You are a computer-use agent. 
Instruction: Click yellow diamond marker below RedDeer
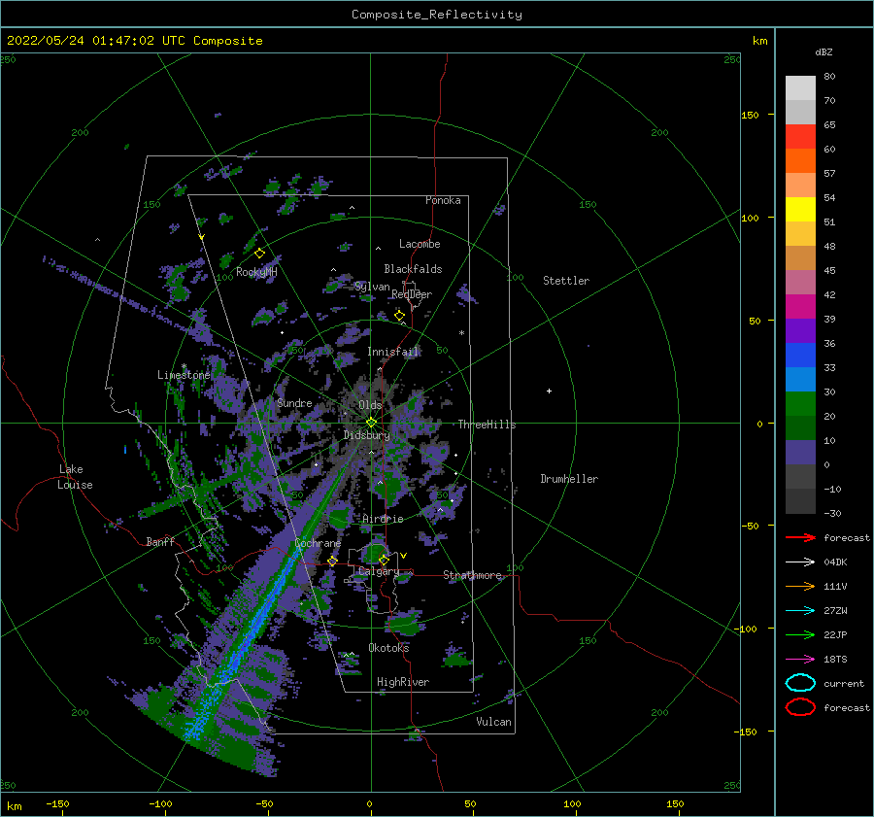pos(399,316)
